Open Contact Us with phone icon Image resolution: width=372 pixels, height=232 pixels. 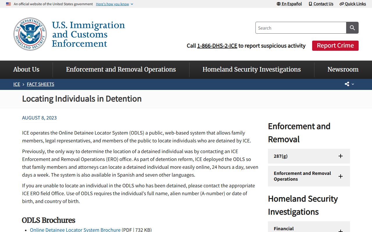[x=321, y=4]
